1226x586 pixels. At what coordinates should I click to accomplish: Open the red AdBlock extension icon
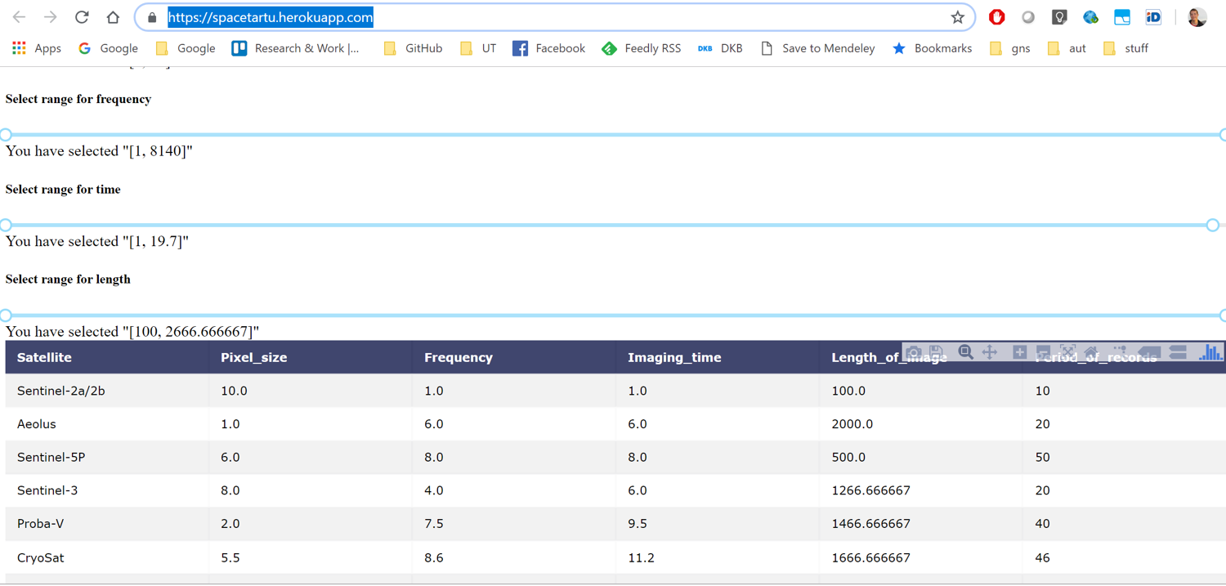[996, 17]
